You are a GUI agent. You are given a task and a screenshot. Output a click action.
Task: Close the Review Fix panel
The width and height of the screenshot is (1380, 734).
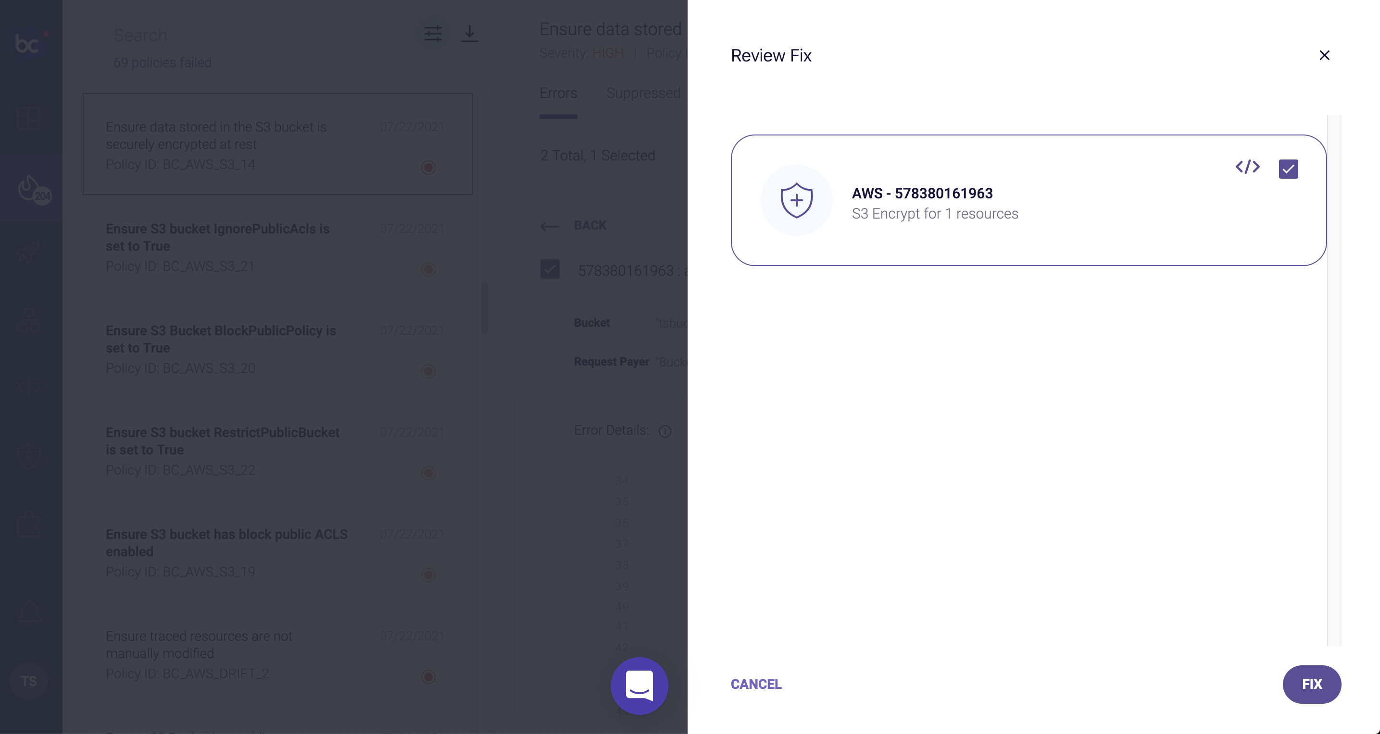(x=1324, y=55)
